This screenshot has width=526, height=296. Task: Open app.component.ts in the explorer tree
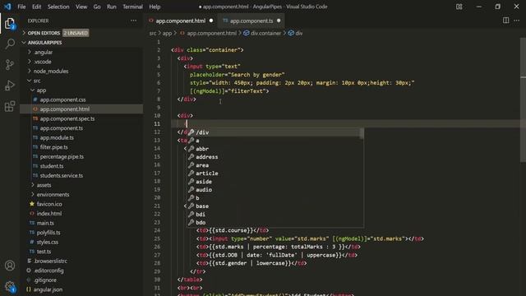[62, 128]
